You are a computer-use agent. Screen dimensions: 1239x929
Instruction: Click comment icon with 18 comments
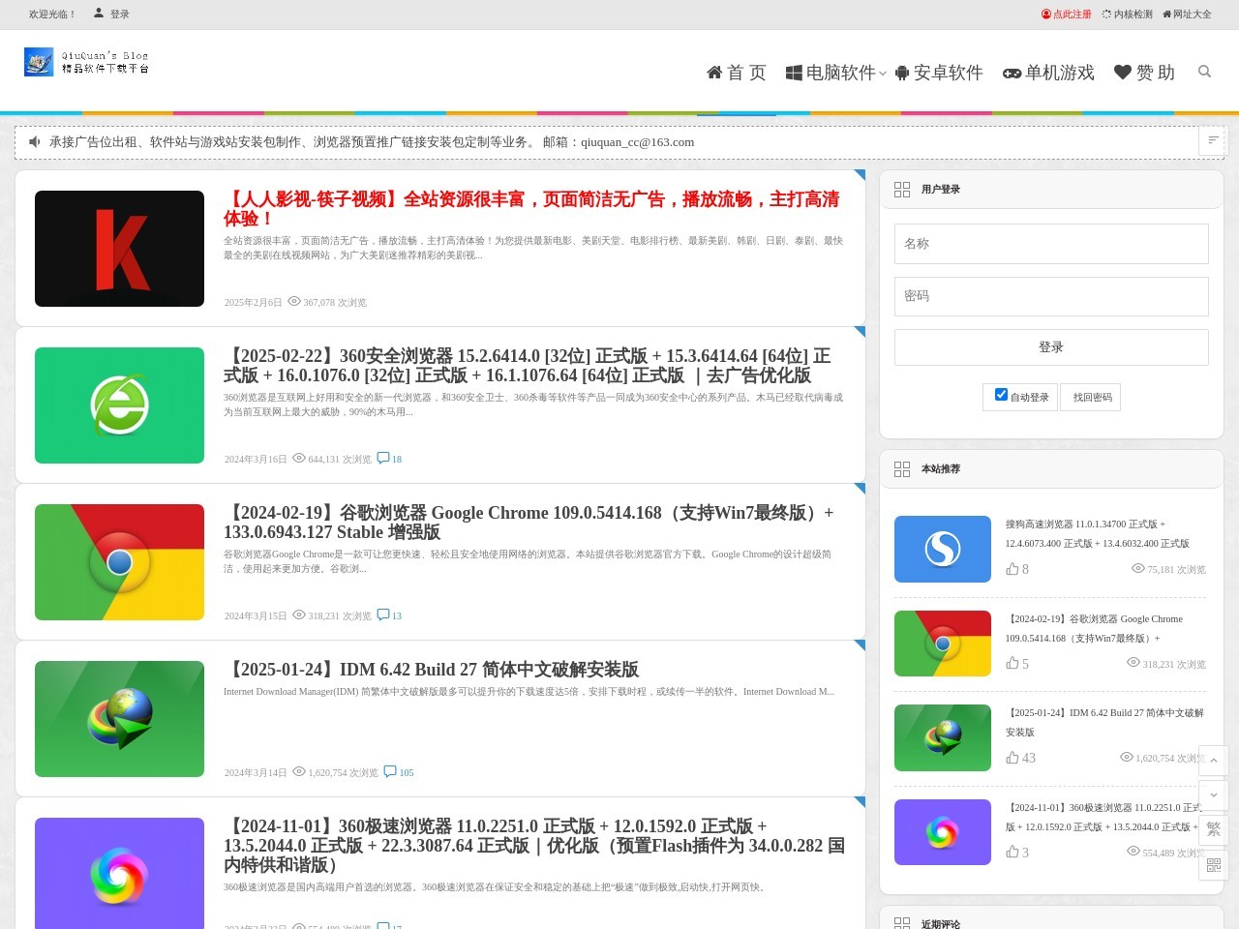pyautogui.click(x=383, y=458)
